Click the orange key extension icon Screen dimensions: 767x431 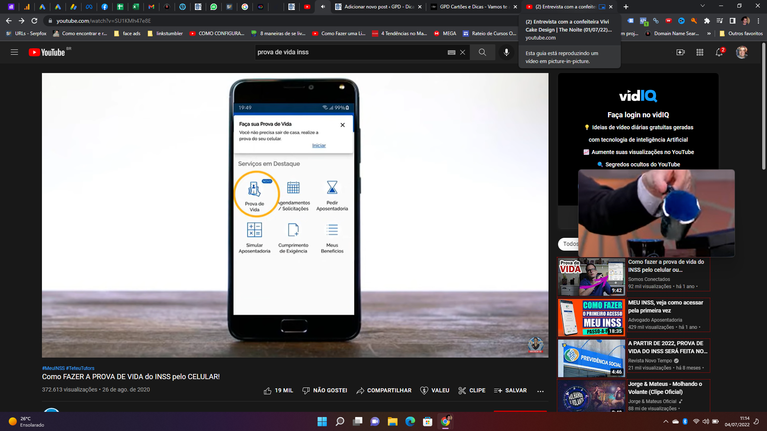tap(694, 21)
